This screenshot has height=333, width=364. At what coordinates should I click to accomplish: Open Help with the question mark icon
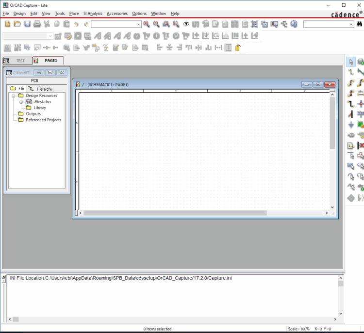[294, 24]
